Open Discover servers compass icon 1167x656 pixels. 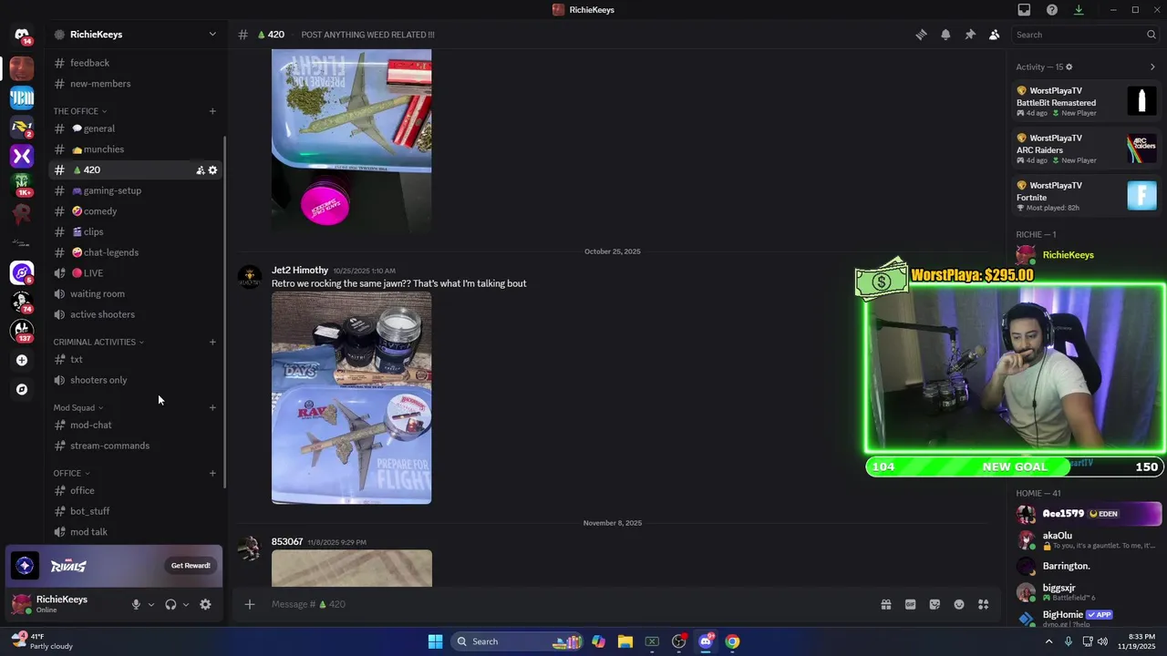[22, 389]
